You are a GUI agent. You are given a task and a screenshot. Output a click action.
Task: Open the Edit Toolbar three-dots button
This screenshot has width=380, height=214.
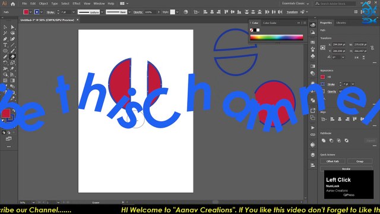coord(9,147)
